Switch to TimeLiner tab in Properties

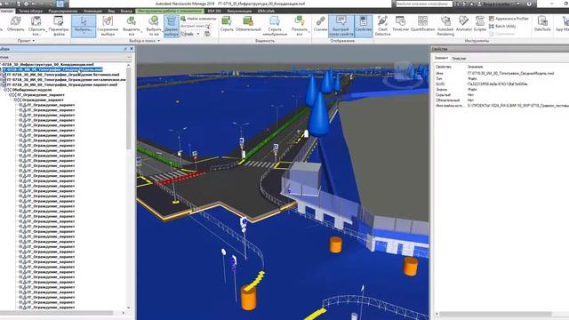tap(459, 59)
